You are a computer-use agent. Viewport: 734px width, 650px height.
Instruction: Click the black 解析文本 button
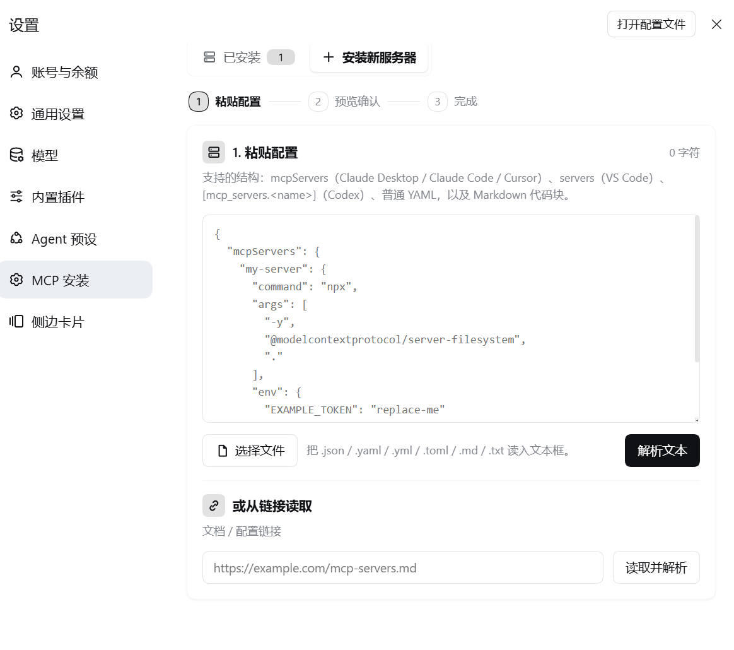662,451
